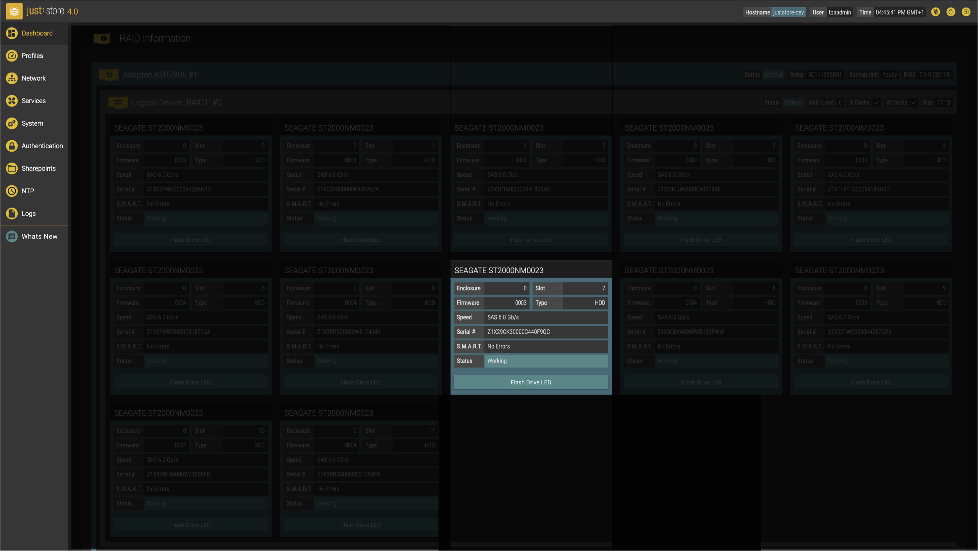Click serial Z1X1F1W8000094187SX0
Viewport: 978px width, 551px height.
coord(518,190)
